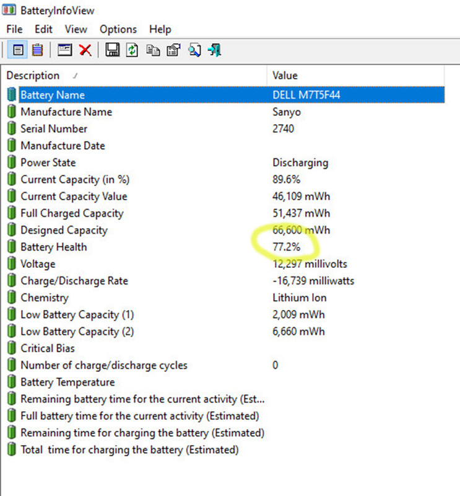The image size is (460, 496).
Task: Save selected items with floppy disk icon
Action: tap(112, 50)
